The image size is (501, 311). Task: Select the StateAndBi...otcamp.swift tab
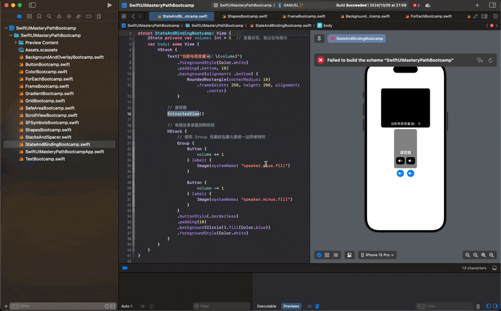coord(182,16)
